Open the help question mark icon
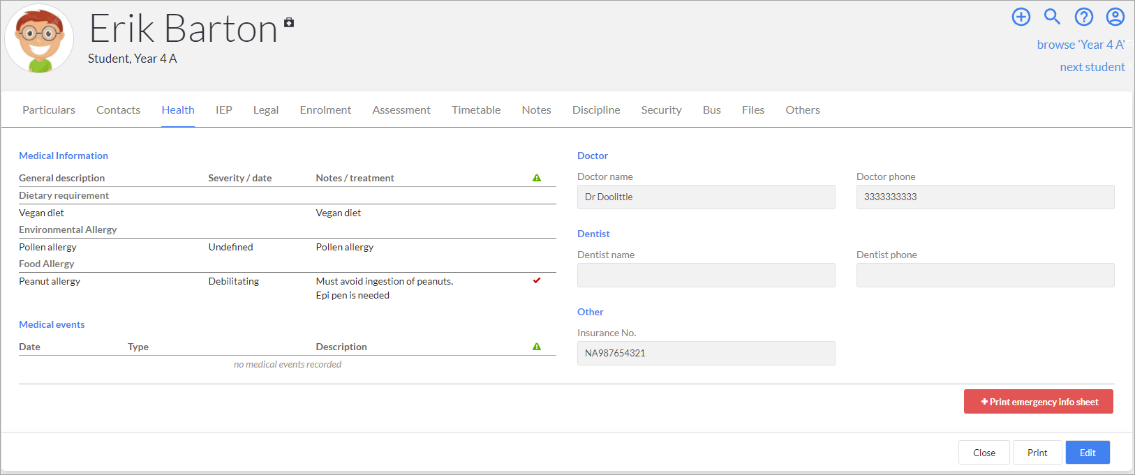The width and height of the screenshot is (1135, 475). pos(1084,17)
